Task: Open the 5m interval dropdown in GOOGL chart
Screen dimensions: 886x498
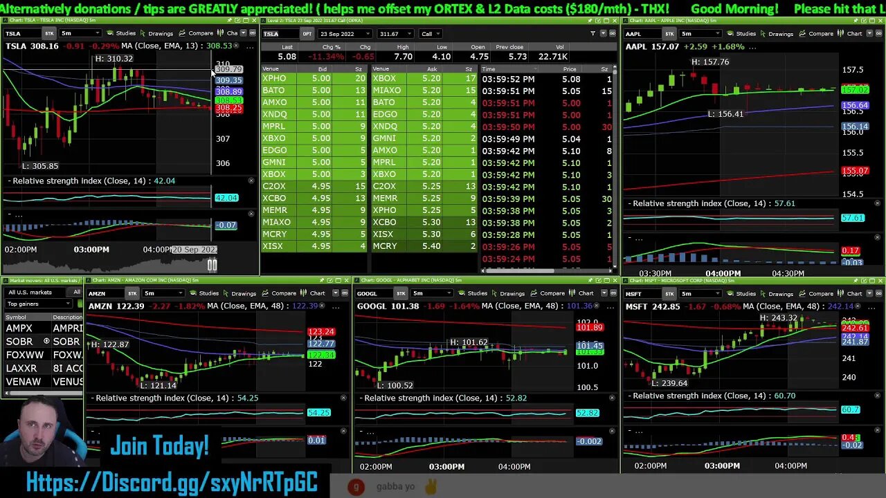Action: click(x=431, y=293)
